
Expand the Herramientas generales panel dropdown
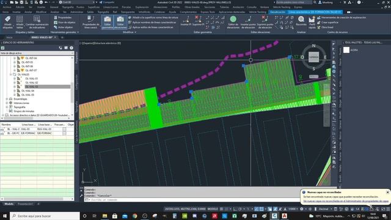(64, 32)
